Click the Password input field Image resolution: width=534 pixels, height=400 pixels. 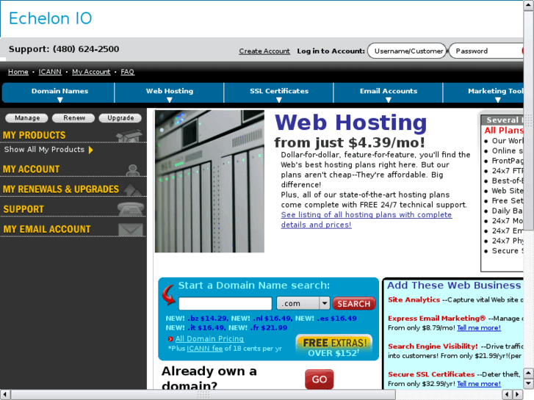[486, 51]
